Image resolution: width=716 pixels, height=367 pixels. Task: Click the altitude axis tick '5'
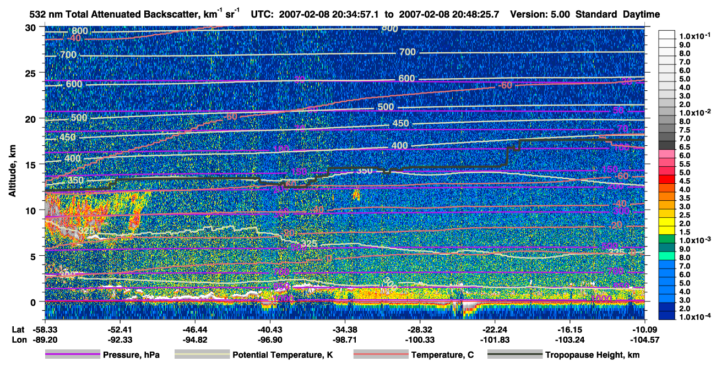tap(34, 256)
